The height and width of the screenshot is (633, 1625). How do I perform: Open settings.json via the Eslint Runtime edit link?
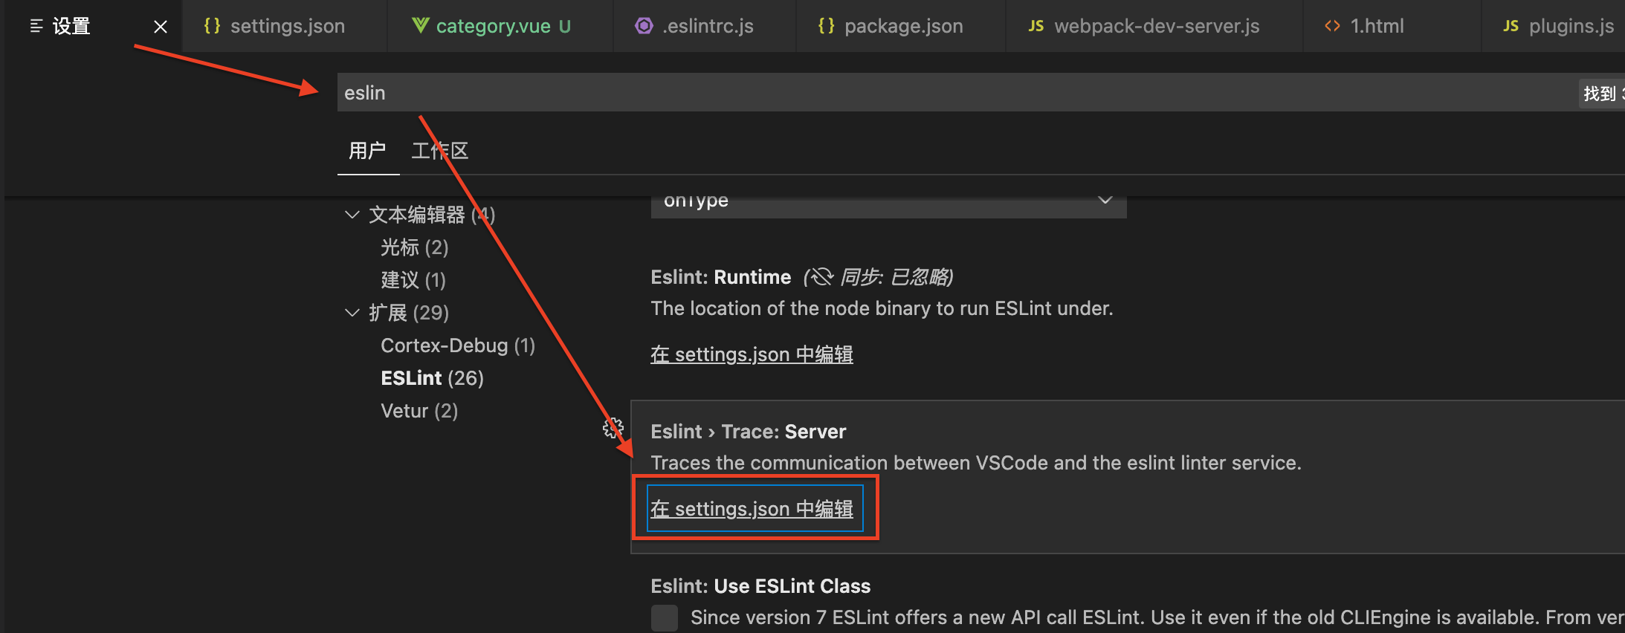[752, 354]
